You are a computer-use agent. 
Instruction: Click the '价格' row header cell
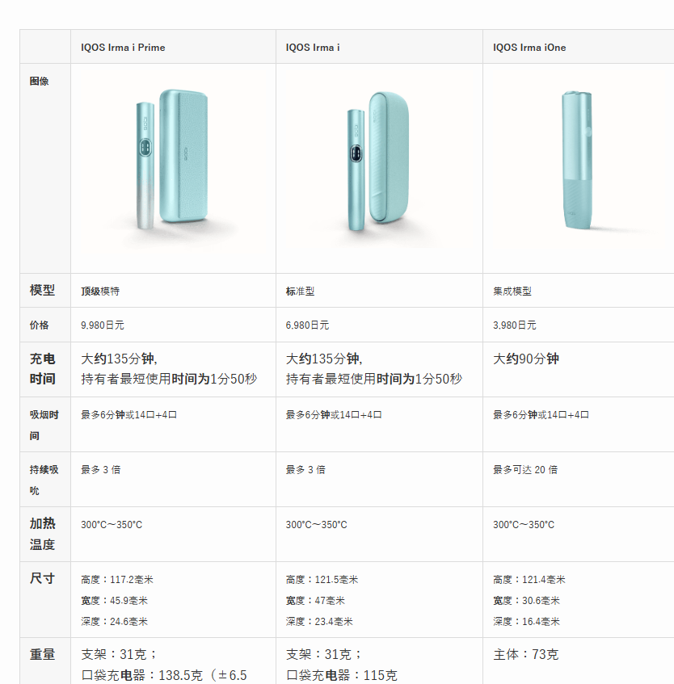pos(40,325)
